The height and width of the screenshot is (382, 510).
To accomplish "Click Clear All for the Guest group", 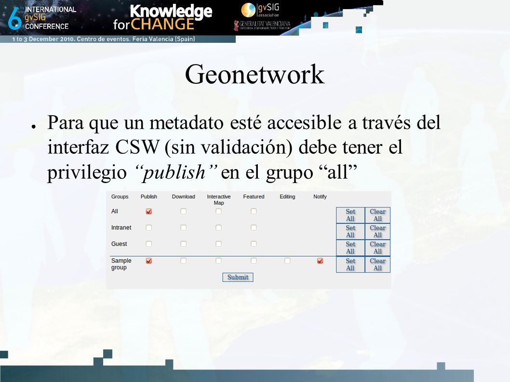I will 377,248.
